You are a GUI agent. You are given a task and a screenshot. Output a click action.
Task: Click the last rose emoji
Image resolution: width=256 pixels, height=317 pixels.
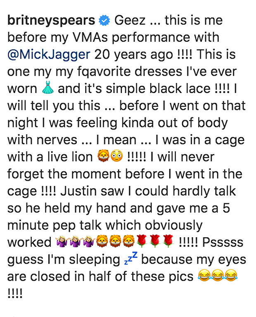168,241
